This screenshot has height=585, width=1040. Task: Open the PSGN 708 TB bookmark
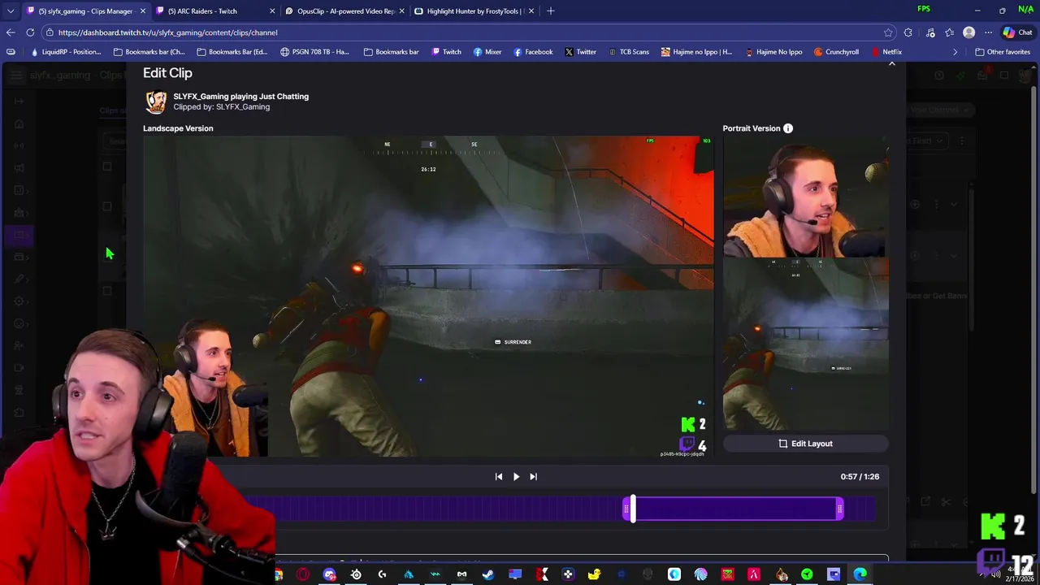pos(314,52)
